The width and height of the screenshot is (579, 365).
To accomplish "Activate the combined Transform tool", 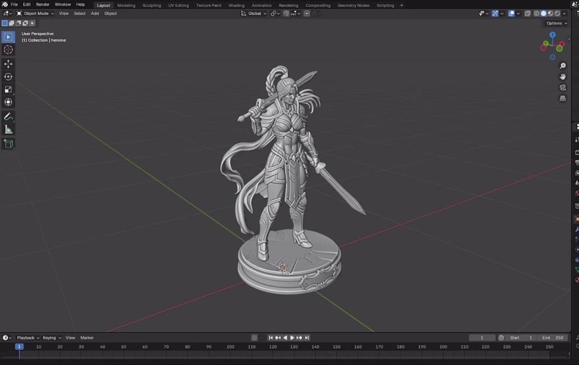I will [8, 102].
